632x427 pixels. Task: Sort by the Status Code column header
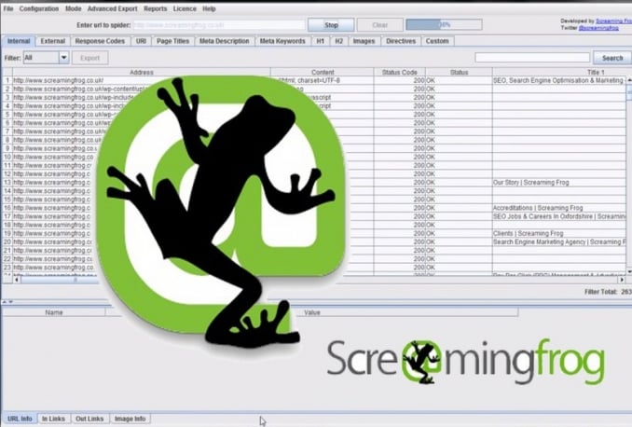point(402,72)
